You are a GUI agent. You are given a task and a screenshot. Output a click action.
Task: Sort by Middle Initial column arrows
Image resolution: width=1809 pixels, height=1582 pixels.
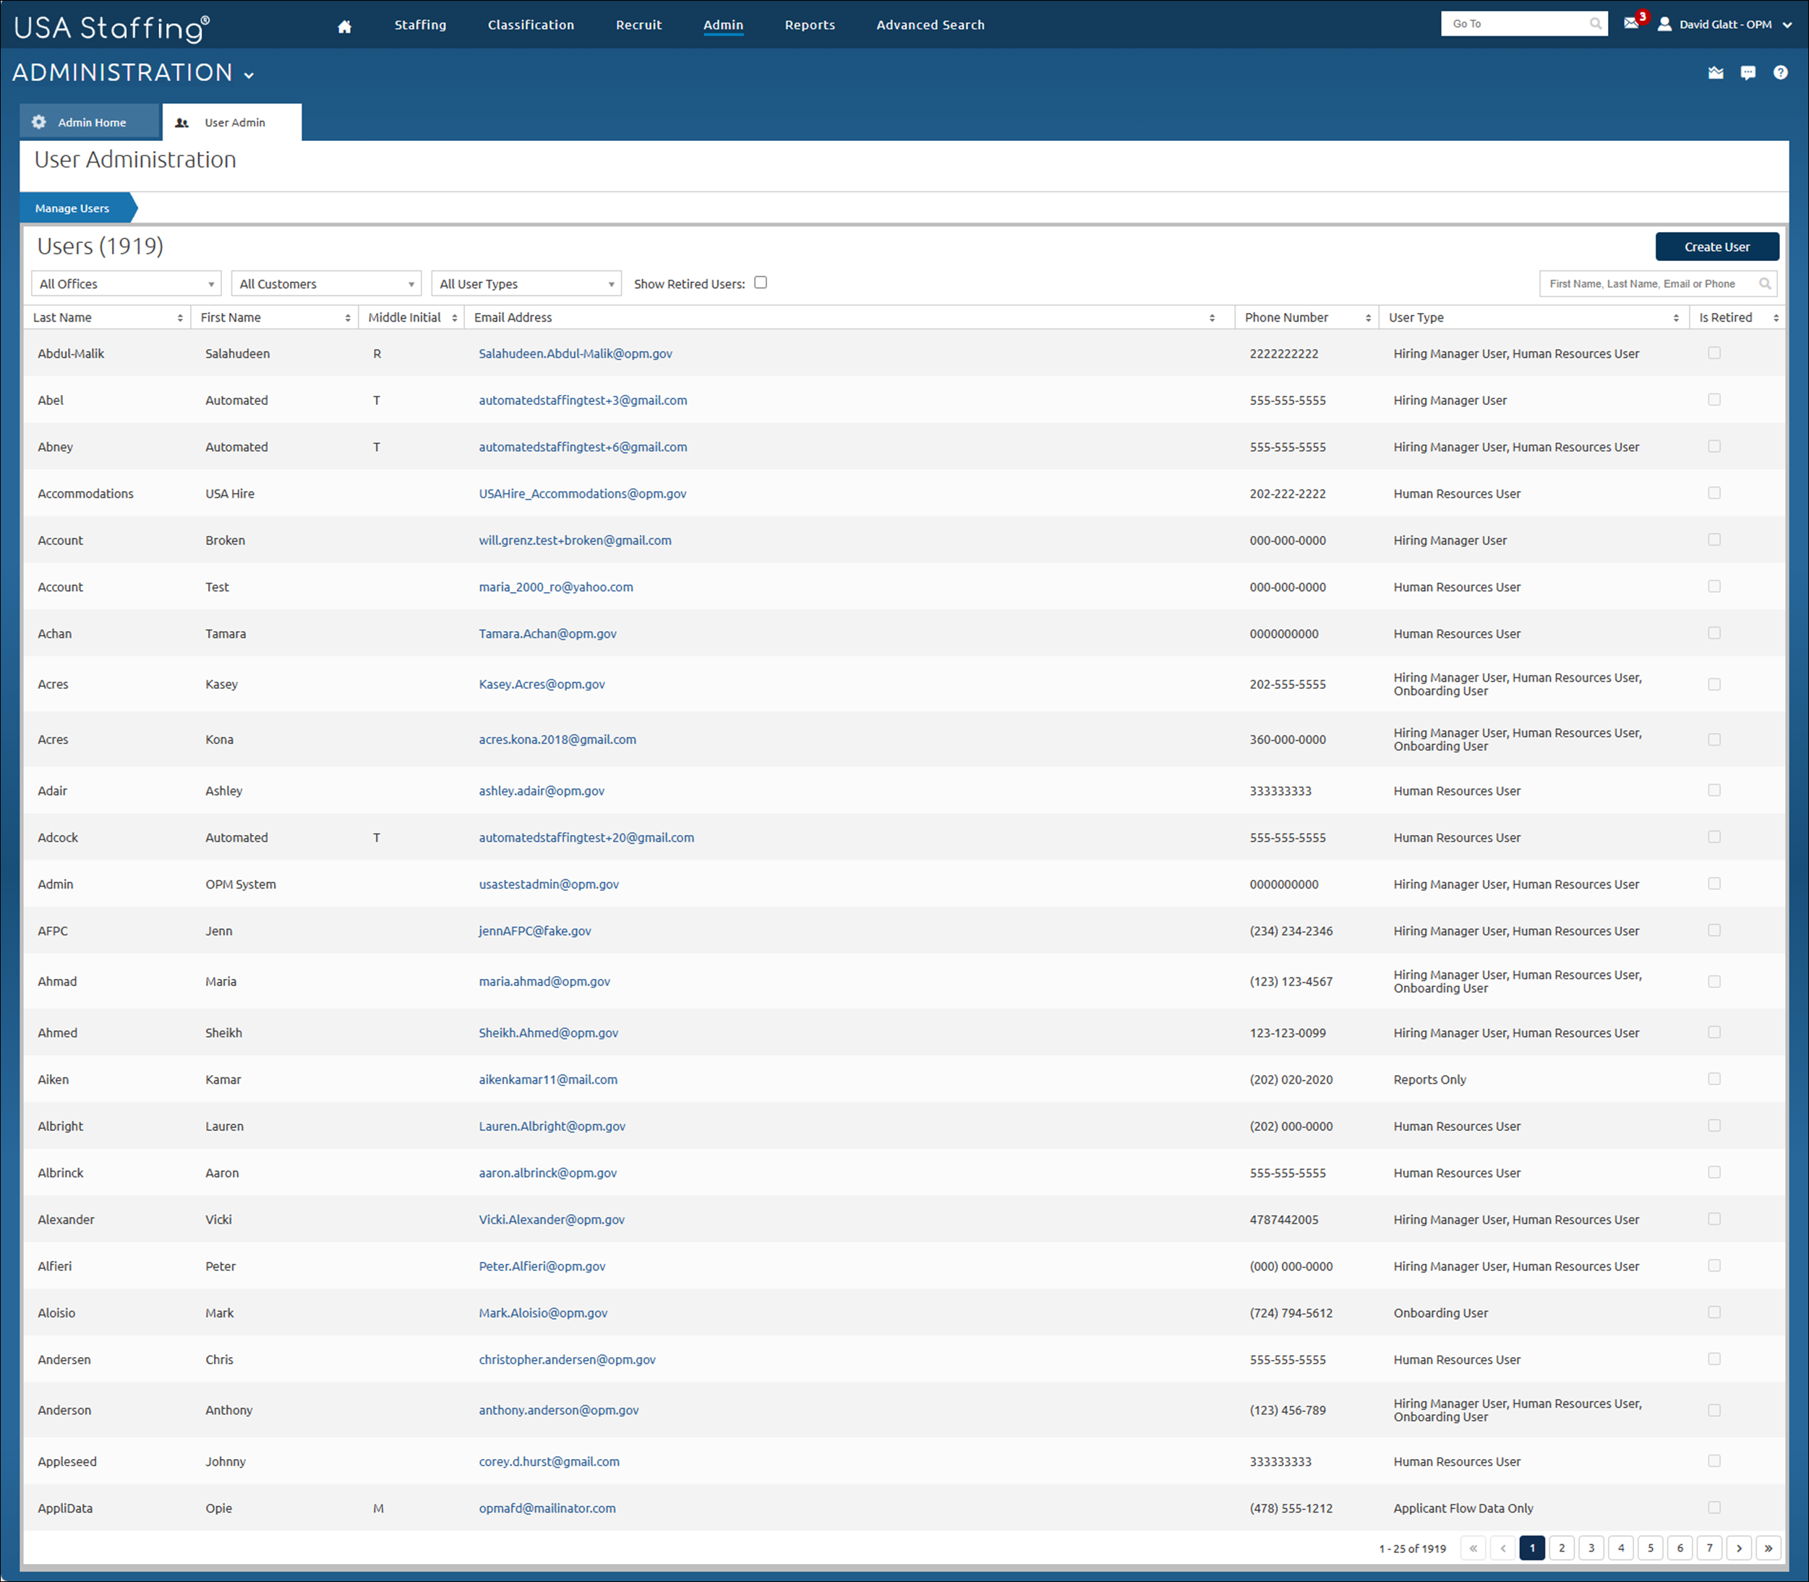455,318
